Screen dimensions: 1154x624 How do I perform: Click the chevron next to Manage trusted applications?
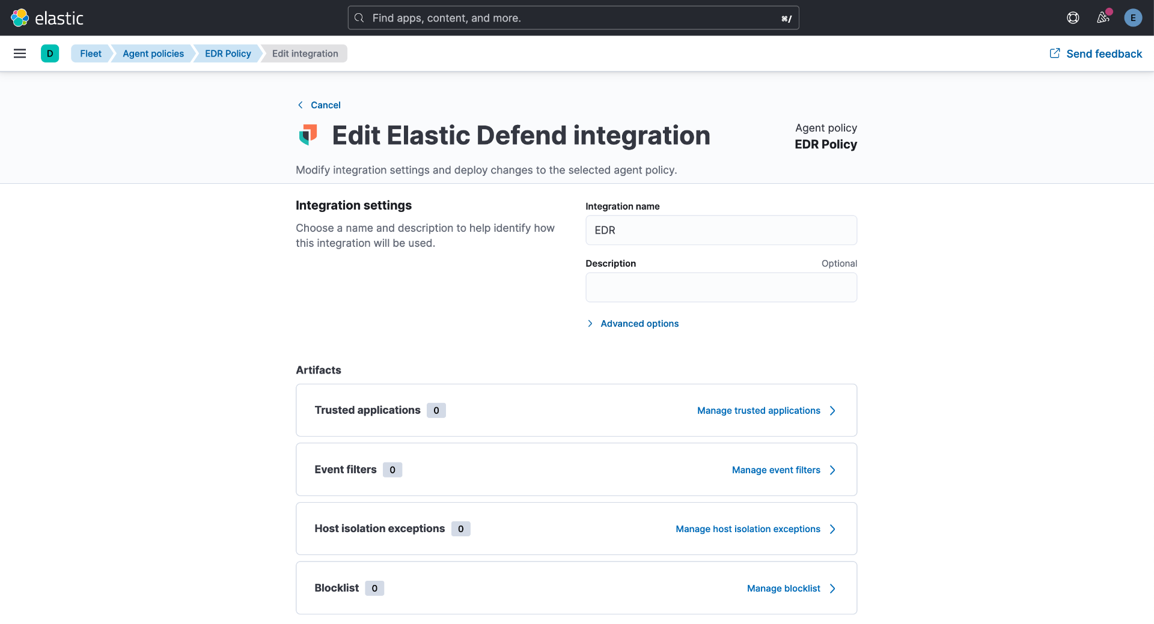click(x=832, y=411)
